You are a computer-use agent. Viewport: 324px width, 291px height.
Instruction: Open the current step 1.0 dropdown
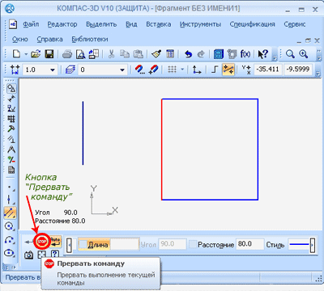(x=53, y=70)
